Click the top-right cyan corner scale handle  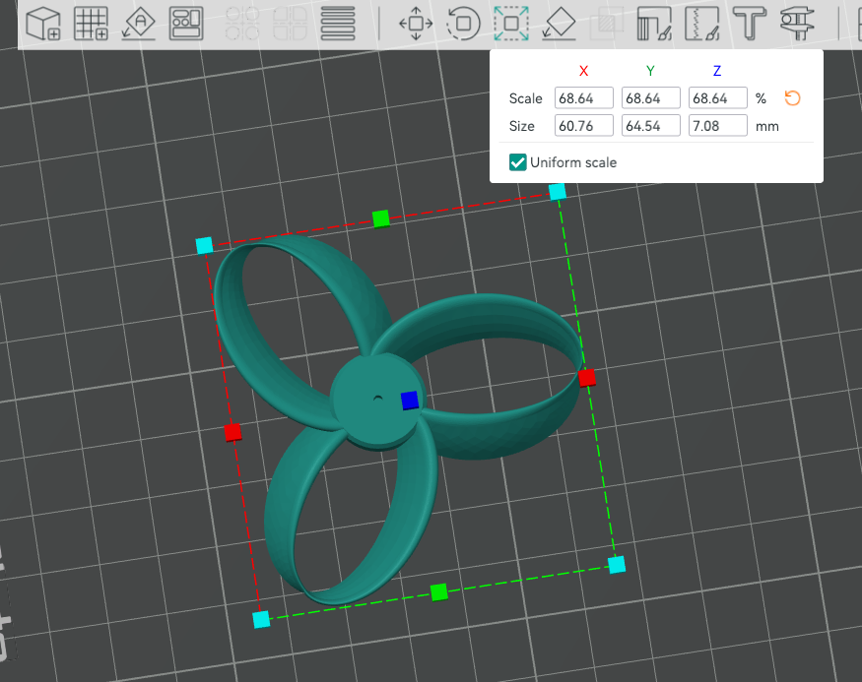pos(558,192)
